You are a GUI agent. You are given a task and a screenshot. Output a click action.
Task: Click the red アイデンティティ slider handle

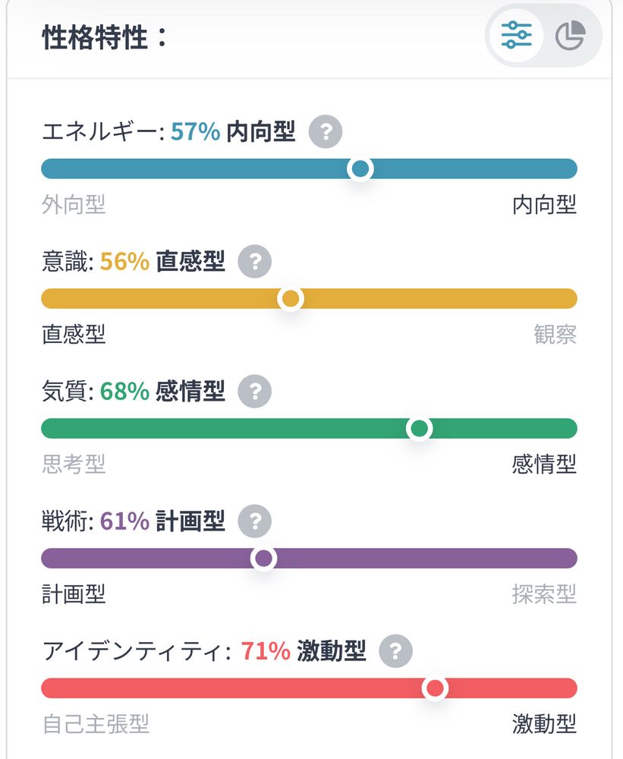[435, 688]
